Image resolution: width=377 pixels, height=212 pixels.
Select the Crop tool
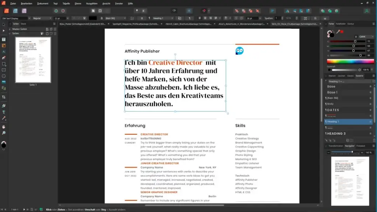tap(4, 97)
